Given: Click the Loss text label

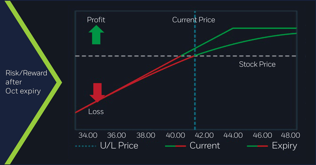Looking at the screenshot, I should tap(96, 112).
